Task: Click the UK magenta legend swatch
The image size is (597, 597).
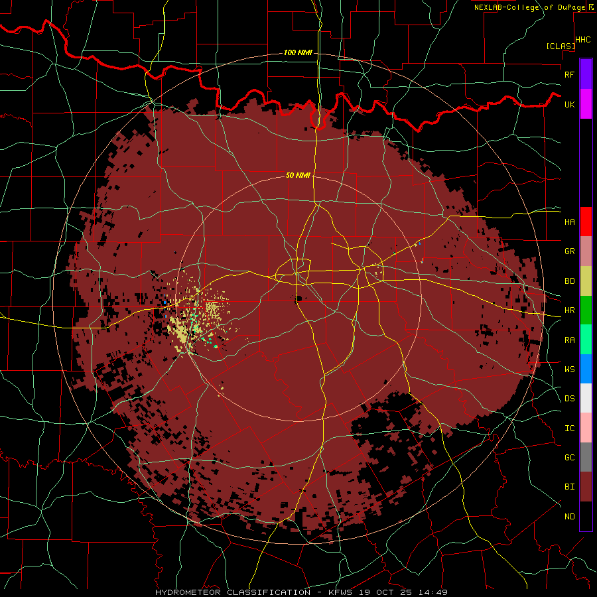Action: (586, 104)
